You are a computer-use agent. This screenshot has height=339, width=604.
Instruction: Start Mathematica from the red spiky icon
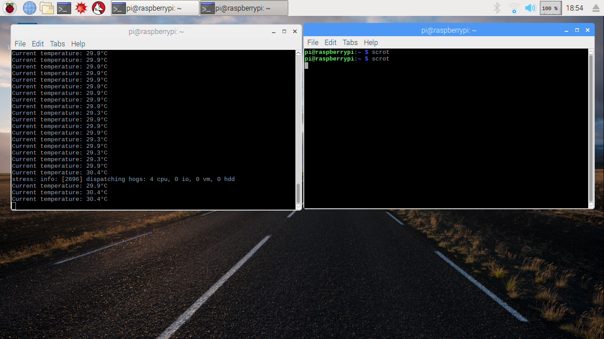coord(81,8)
